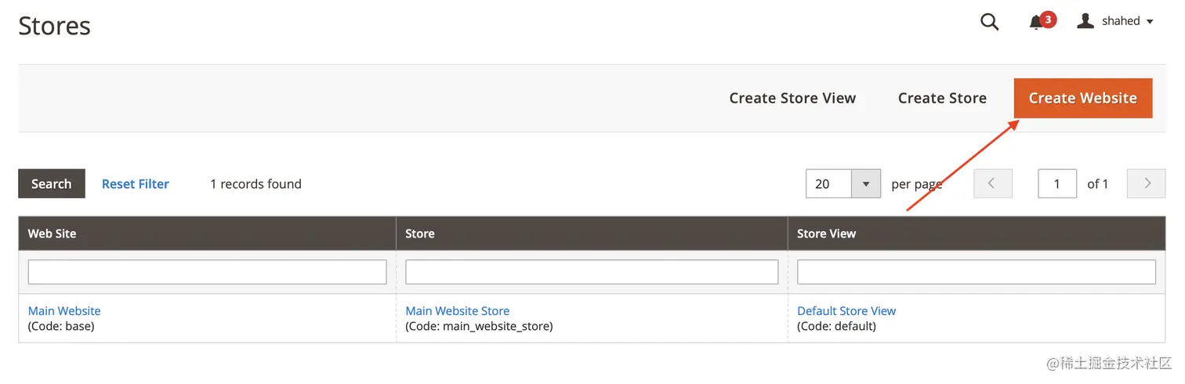
Task: Open the search magnifier icon
Action: [990, 22]
